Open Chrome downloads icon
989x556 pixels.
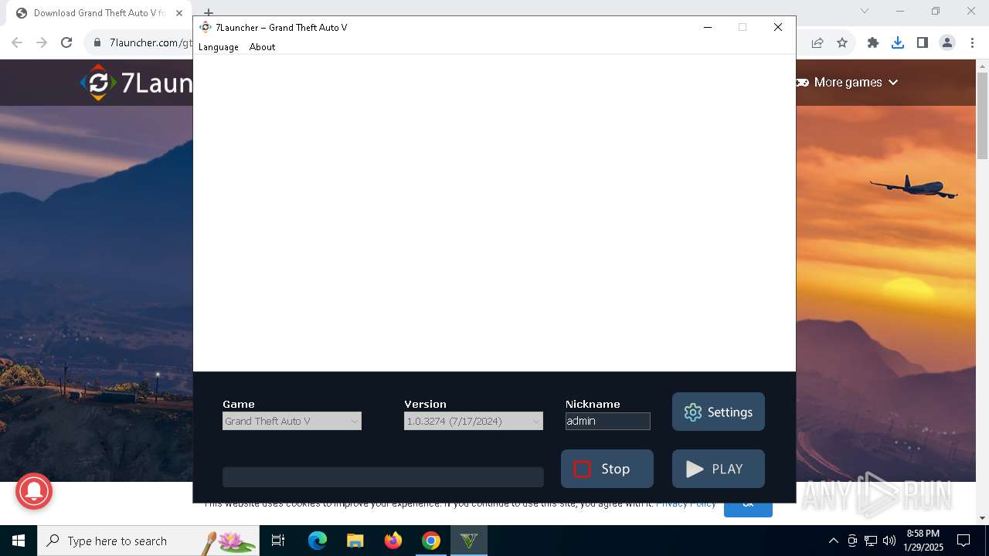click(x=898, y=42)
